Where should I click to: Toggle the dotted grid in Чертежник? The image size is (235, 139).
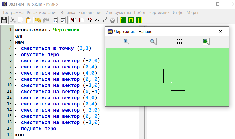(179, 42)
